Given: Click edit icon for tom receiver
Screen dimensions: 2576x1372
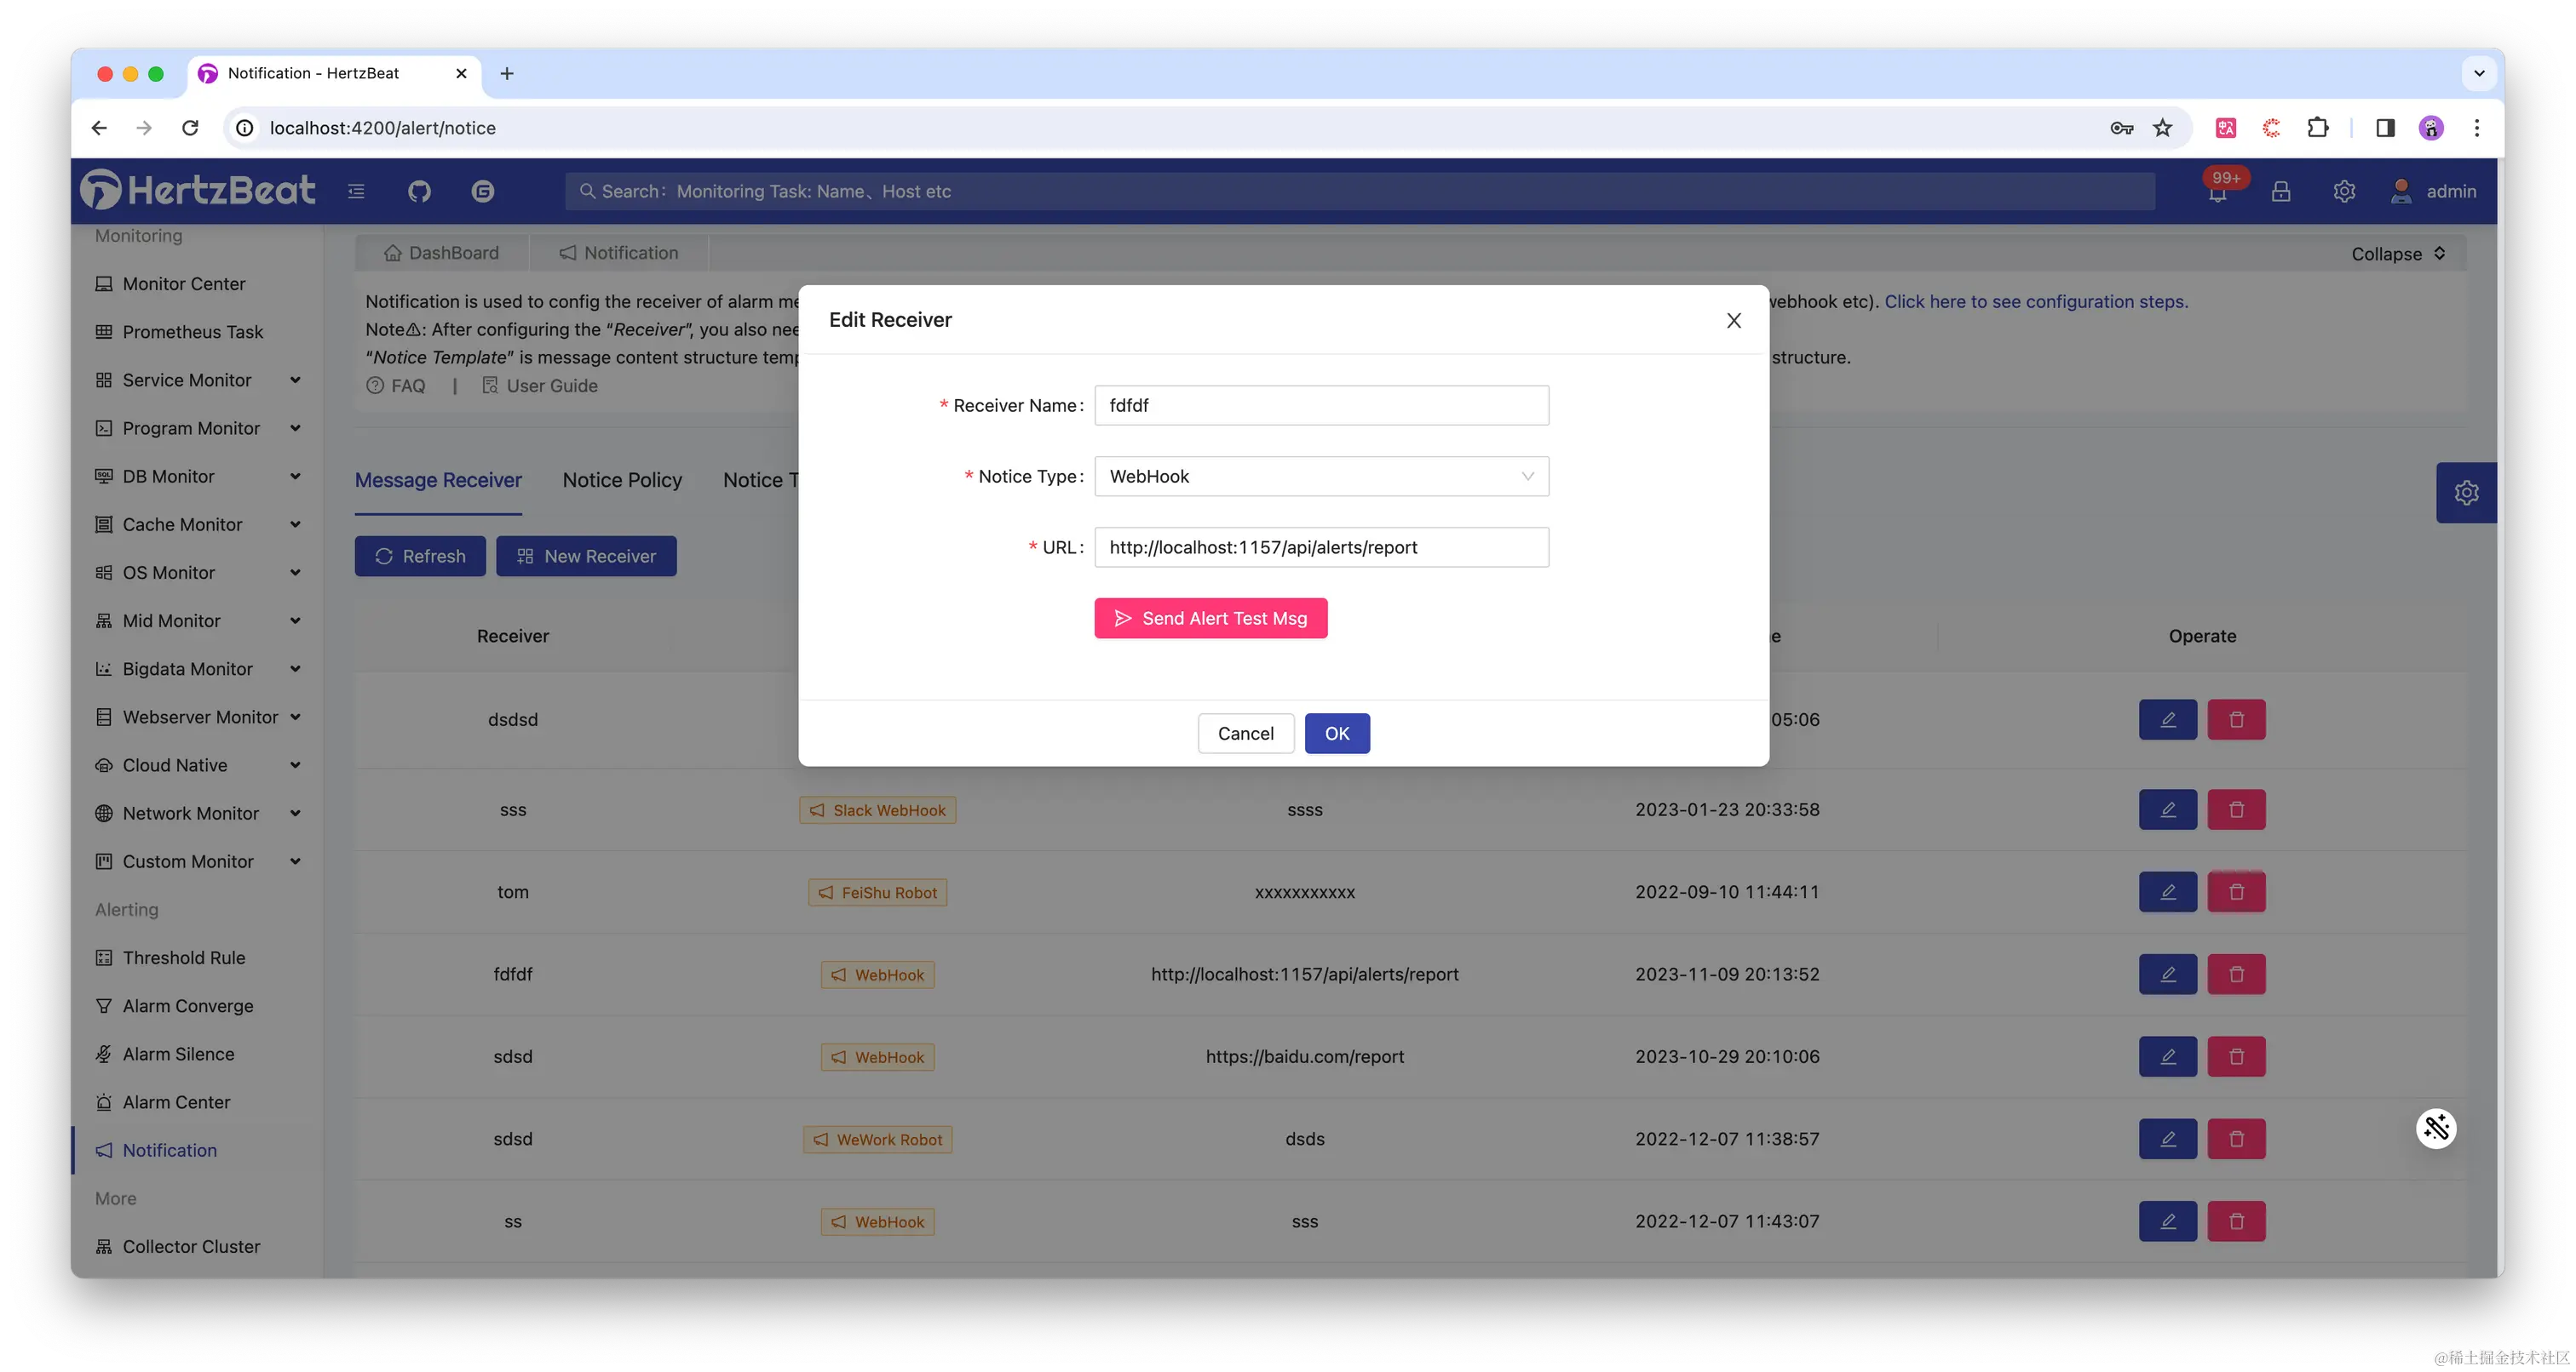Looking at the screenshot, I should pyautogui.click(x=2167, y=891).
